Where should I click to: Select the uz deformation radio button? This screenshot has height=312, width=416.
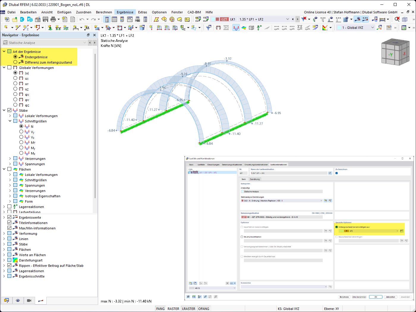click(x=15, y=89)
